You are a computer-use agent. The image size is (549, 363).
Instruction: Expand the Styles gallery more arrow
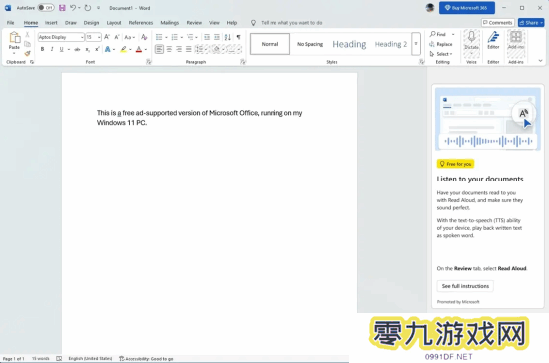pos(416,44)
